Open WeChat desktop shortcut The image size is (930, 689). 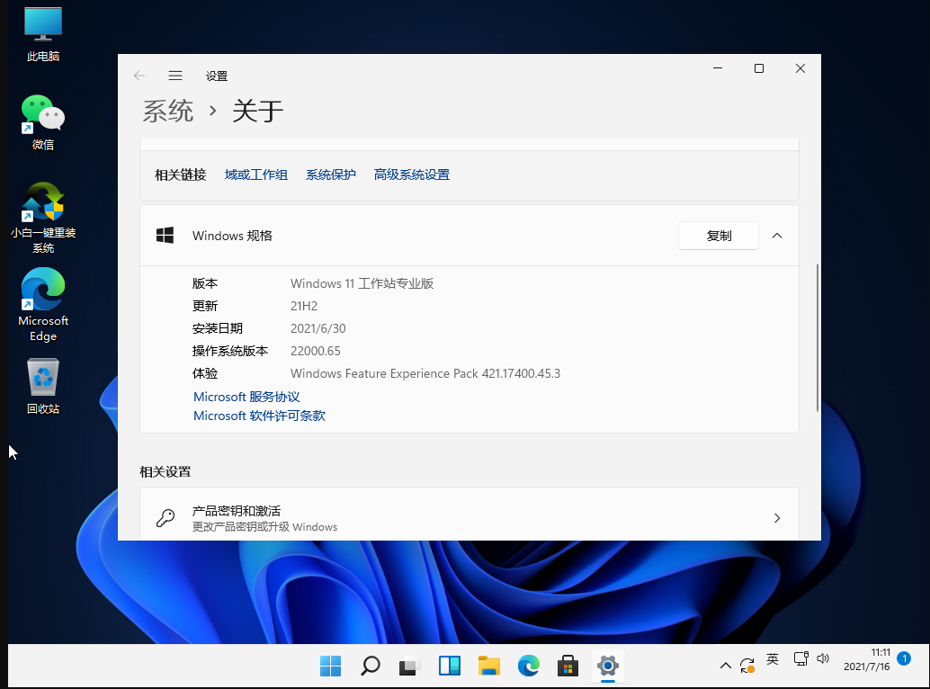[x=43, y=116]
